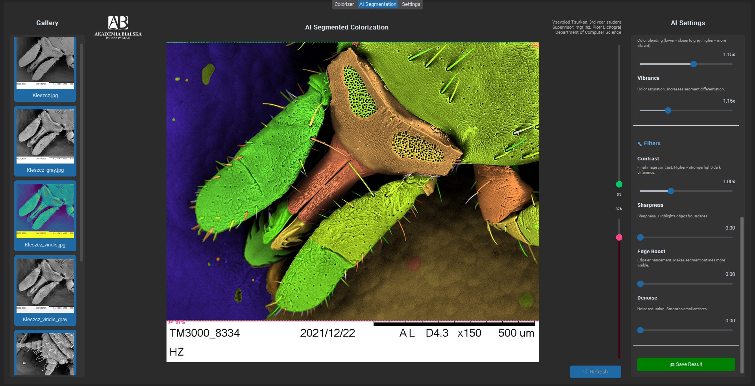Screen dimensions: 755x386
Task: Select the AI Segmentation tab
Action: pyautogui.click(x=378, y=4)
